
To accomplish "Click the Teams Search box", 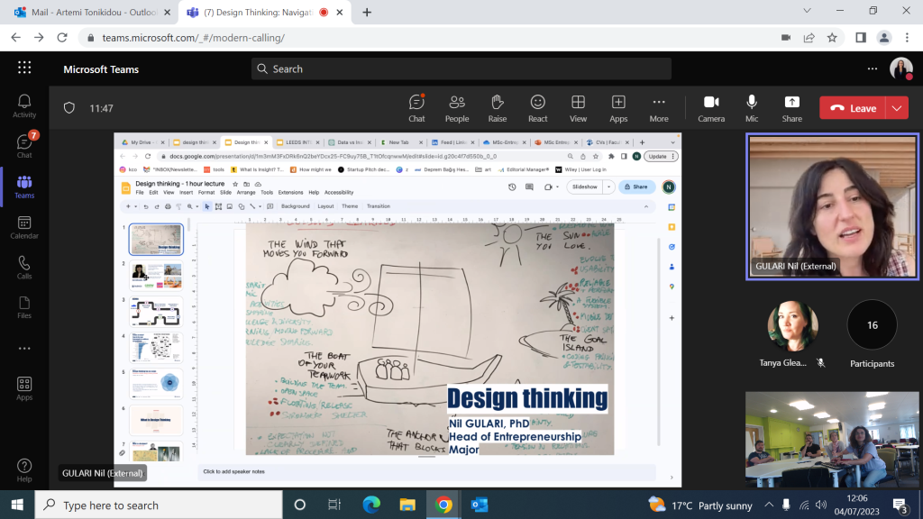I will tap(461, 68).
